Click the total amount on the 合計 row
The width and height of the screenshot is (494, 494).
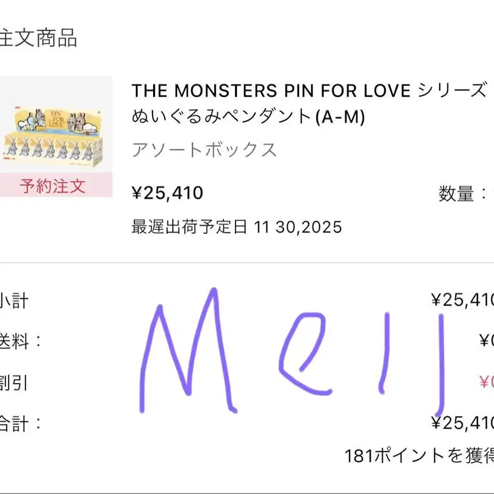coord(463,422)
